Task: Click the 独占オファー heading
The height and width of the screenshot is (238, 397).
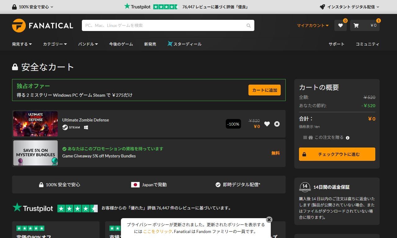Action: click(x=33, y=86)
